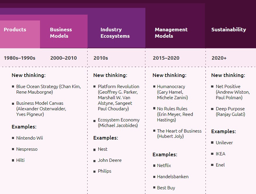Click the No Rules Rules entry
The width and height of the screenshot is (256, 194).
pyautogui.click(x=175, y=114)
